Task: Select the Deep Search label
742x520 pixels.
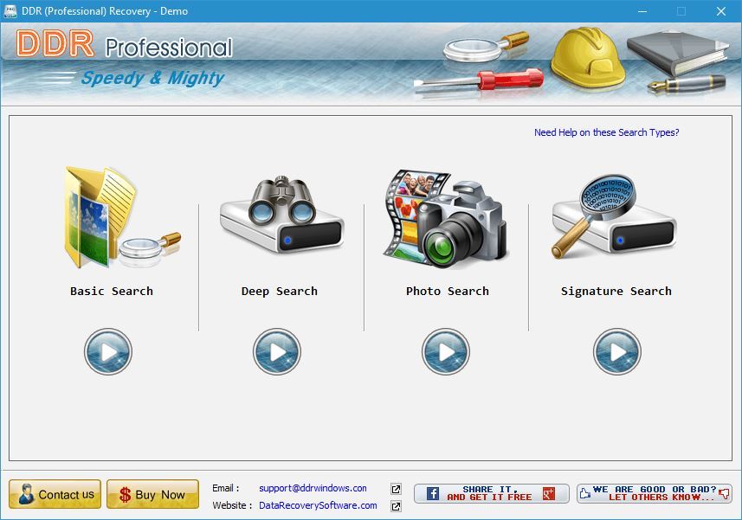Action: click(x=279, y=292)
